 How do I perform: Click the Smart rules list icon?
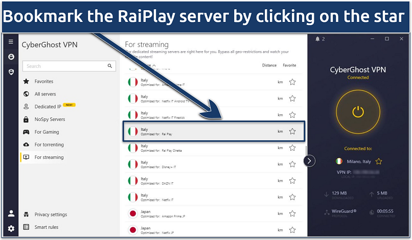(x=26, y=227)
